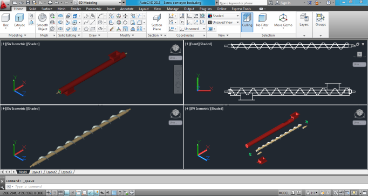Save the drawing with Save icon
The image size is (368, 196).
pyautogui.click(x=28, y=3)
